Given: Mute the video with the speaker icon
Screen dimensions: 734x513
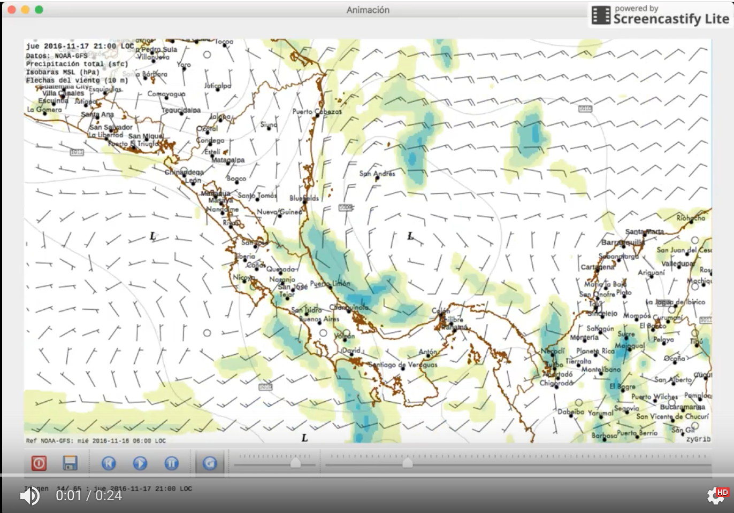Looking at the screenshot, I should (30, 496).
